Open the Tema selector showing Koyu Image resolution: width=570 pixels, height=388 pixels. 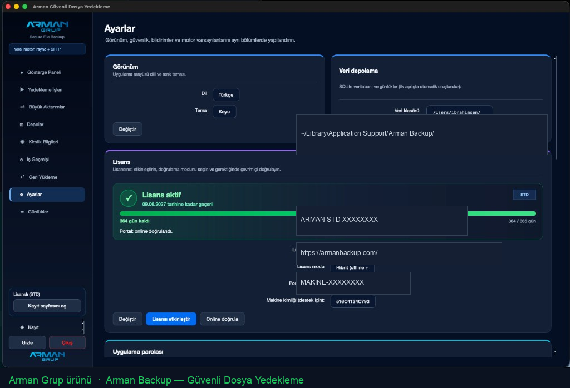click(x=224, y=111)
